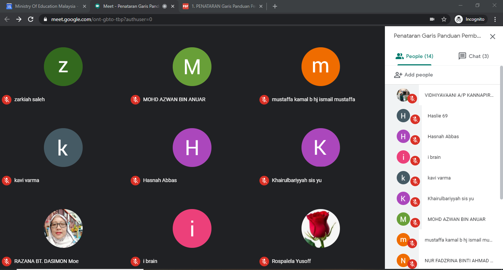
Task: Click muted mic icon beside MOHD AZWAN BIN ANUAR tile
Action: coord(135,99)
